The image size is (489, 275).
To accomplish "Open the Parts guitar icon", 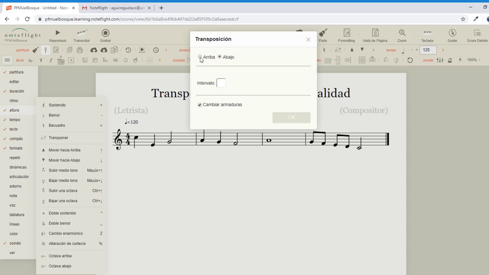I will (x=323, y=36).
